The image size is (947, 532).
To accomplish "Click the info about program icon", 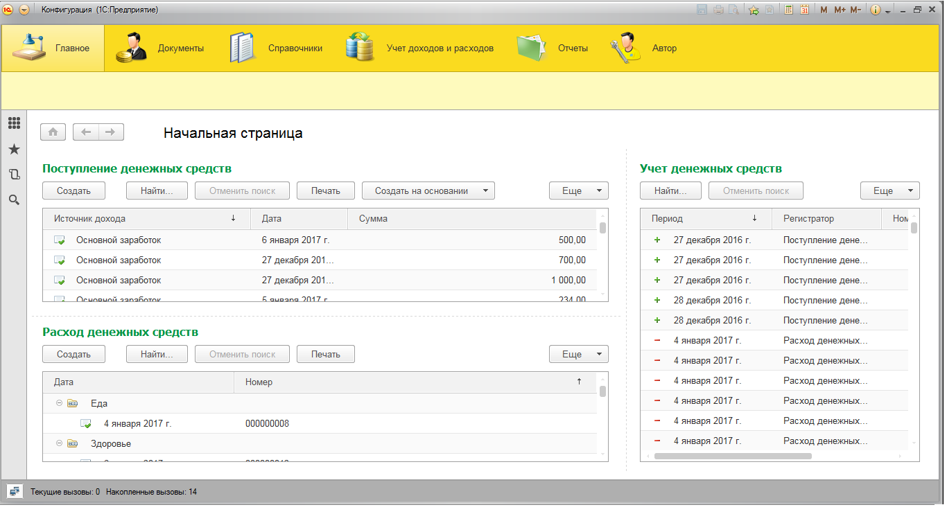I will pos(876,10).
